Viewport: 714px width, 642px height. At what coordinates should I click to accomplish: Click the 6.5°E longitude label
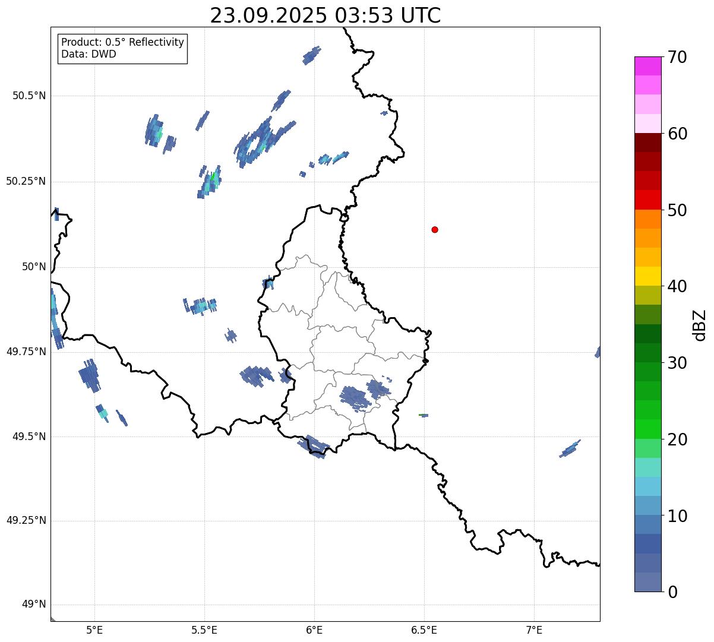(x=424, y=630)
